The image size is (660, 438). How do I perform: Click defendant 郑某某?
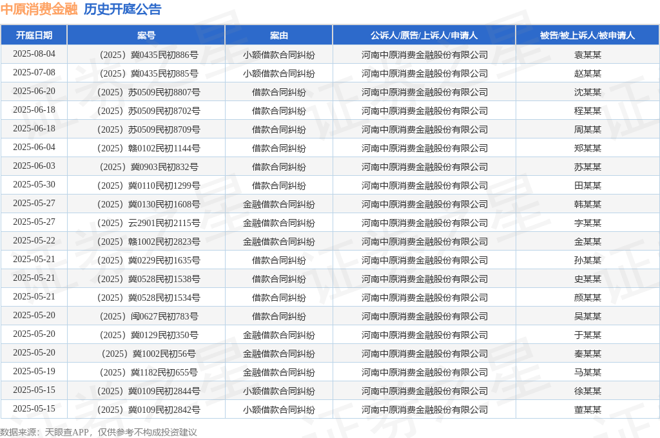coord(588,148)
